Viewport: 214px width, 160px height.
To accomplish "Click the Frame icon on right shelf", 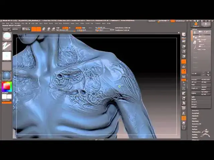I will pos(184,88).
